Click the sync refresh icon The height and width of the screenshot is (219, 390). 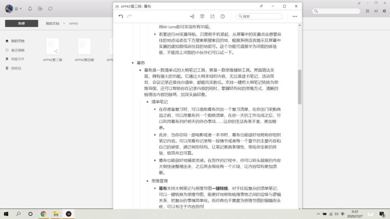50,8
